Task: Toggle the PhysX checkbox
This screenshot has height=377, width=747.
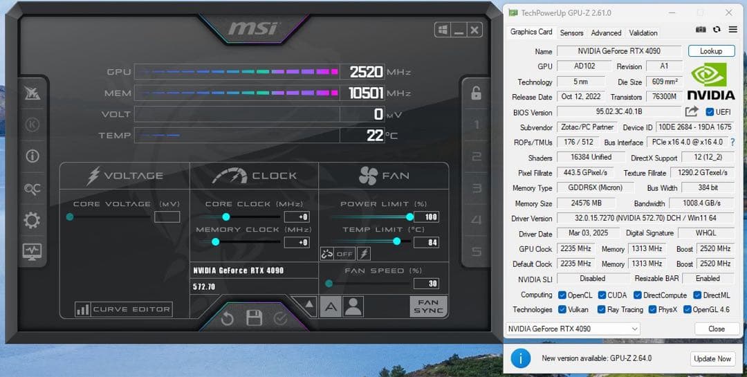Action: [653, 309]
